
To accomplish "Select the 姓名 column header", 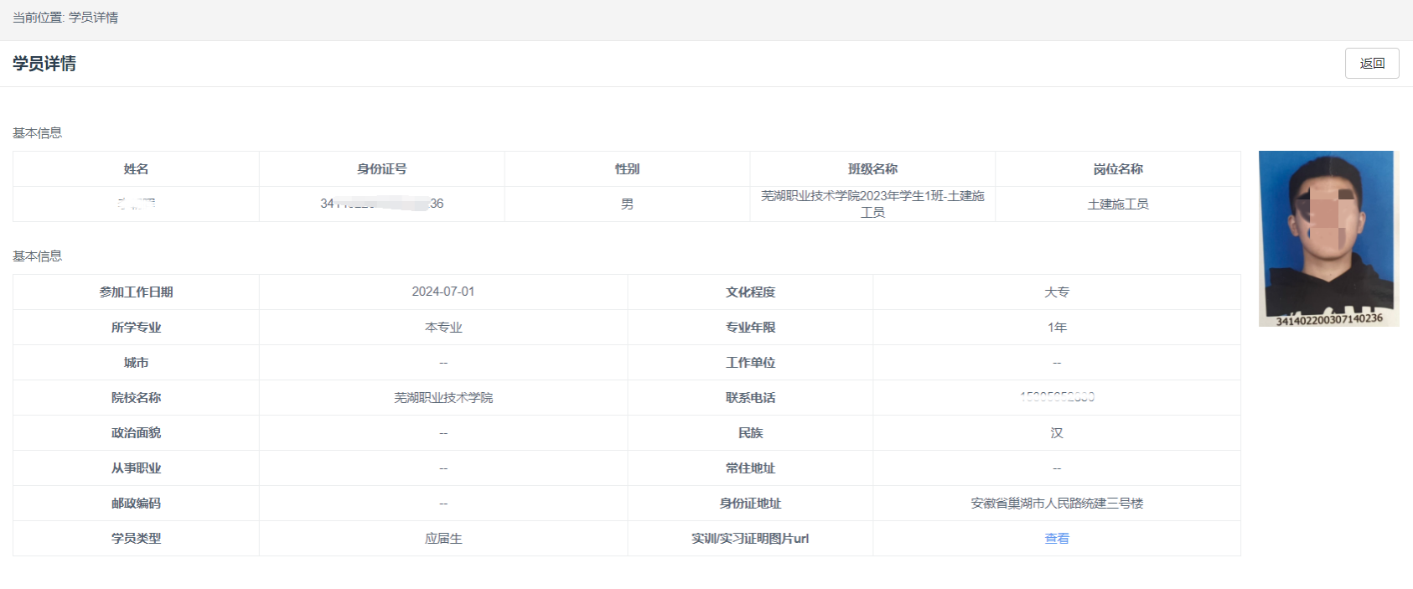I will point(136,169).
